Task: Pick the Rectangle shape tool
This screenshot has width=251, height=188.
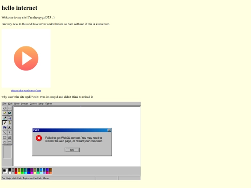Action: pyautogui.click(x=5, y=137)
